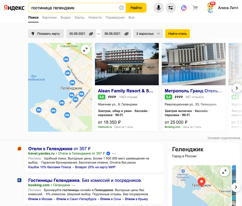Open user avatar with 99 notifications
The width and height of the screenshot is (242, 206).
pyautogui.click(x=210, y=8)
